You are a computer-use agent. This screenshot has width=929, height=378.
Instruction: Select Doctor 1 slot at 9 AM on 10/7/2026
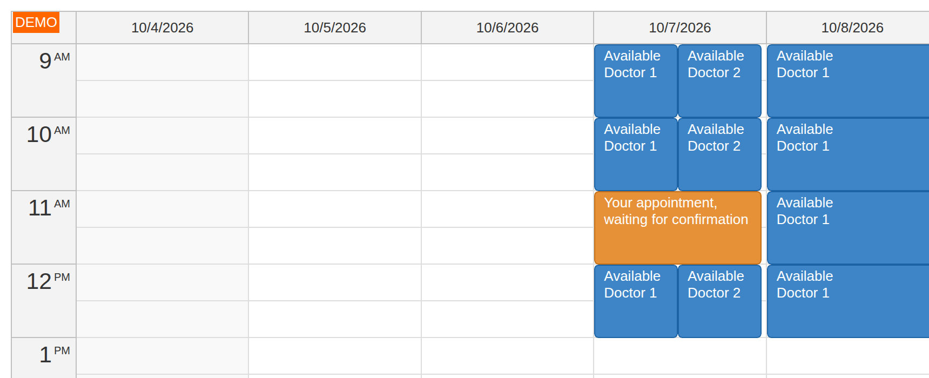tap(636, 81)
